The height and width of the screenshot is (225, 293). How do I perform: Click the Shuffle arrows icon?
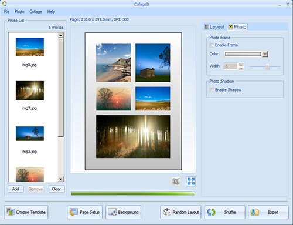click(211, 212)
